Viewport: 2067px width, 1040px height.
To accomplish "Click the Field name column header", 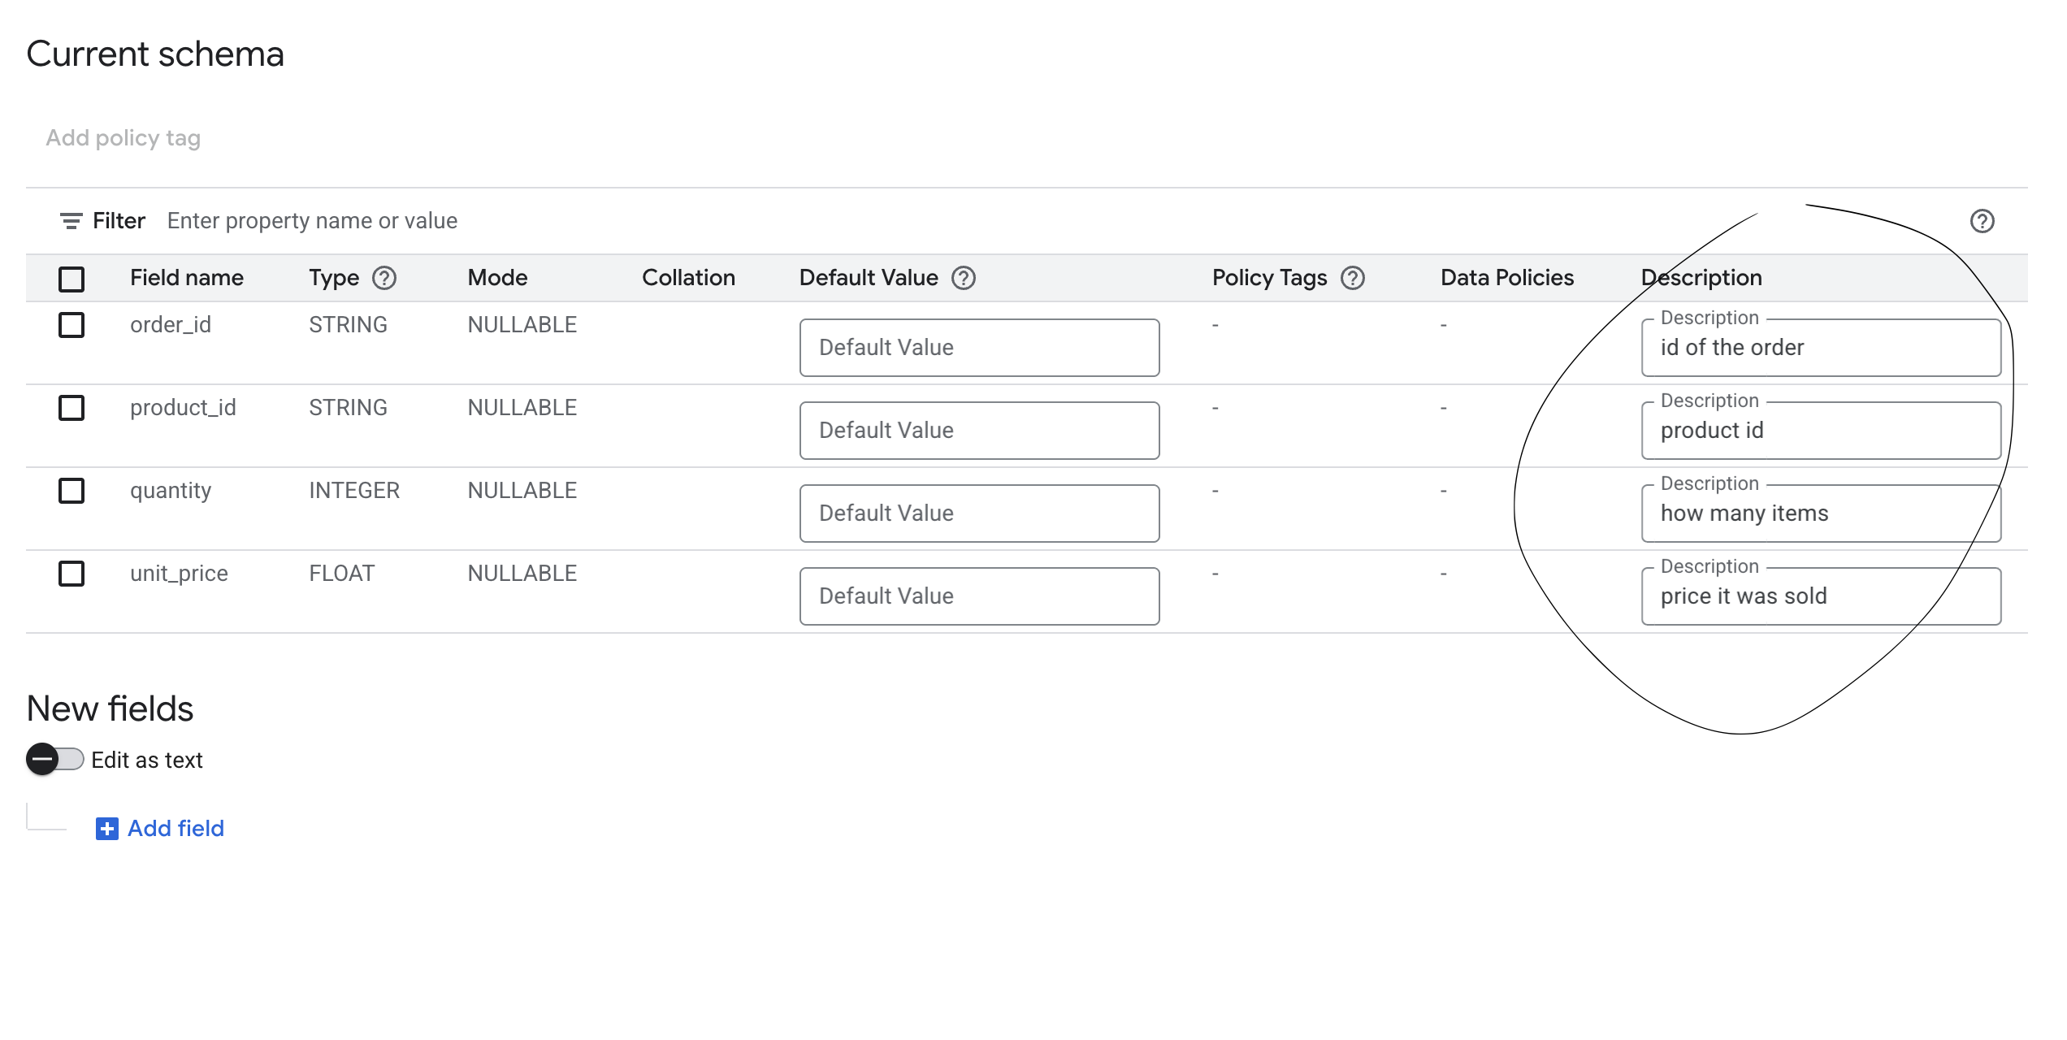I will [x=187, y=278].
